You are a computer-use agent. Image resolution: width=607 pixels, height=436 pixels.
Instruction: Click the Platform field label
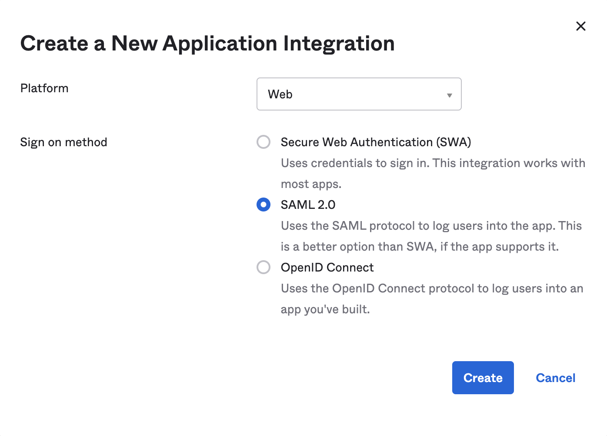[44, 88]
